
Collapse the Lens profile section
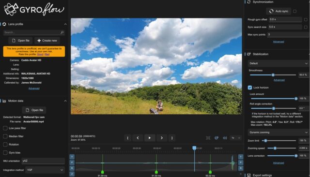click(65, 24)
